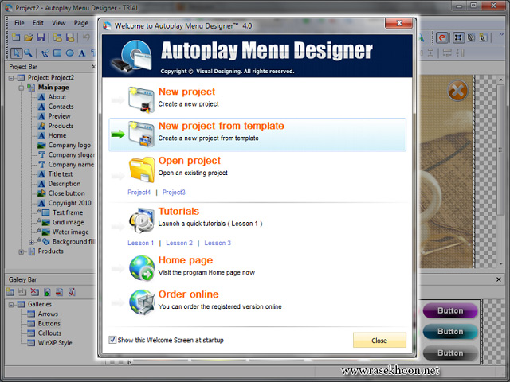The width and height of the screenshot is (510, 382).
Task: Click the New project icon in the Welcome dialog
Action: pos(141,99)
